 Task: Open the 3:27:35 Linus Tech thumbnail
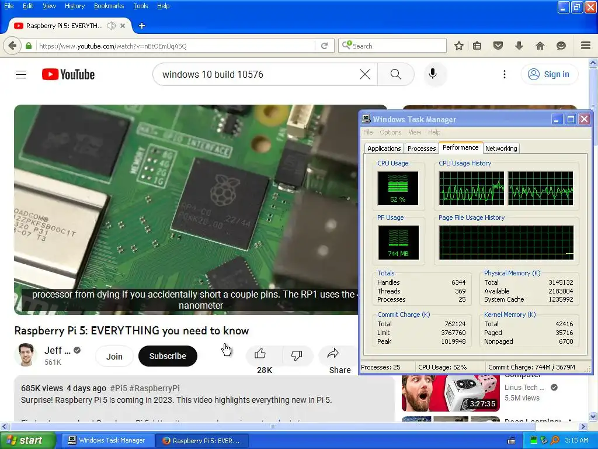coord(451,393)
